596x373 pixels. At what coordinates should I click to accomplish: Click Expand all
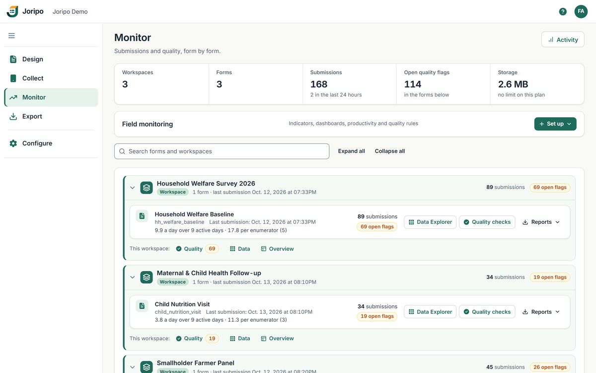pyautogui.click(x=352, y=151)
